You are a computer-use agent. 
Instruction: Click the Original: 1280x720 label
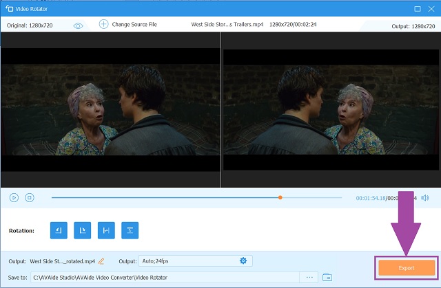pyautogui.click(x=30, y=25)
